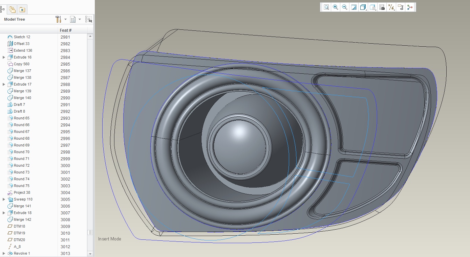Click the Zoom In magnifier icon
Viewport: 470px width, 257px height.
click(x=335, y=7)
